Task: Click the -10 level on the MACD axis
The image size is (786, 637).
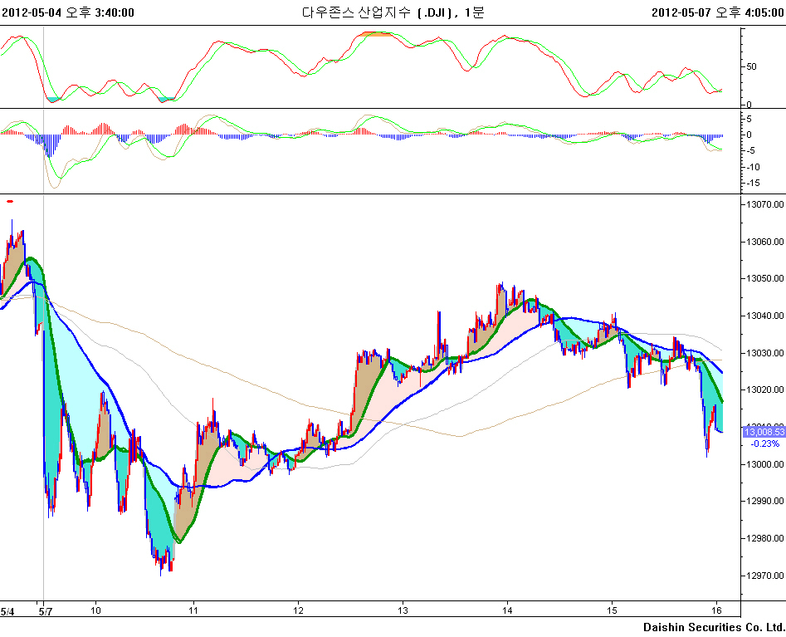Action: click(x=753, y=166)
